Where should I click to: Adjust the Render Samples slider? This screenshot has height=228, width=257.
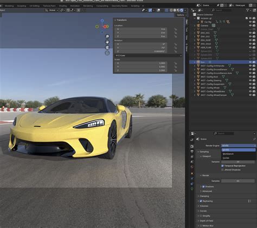tap(238, 181)
